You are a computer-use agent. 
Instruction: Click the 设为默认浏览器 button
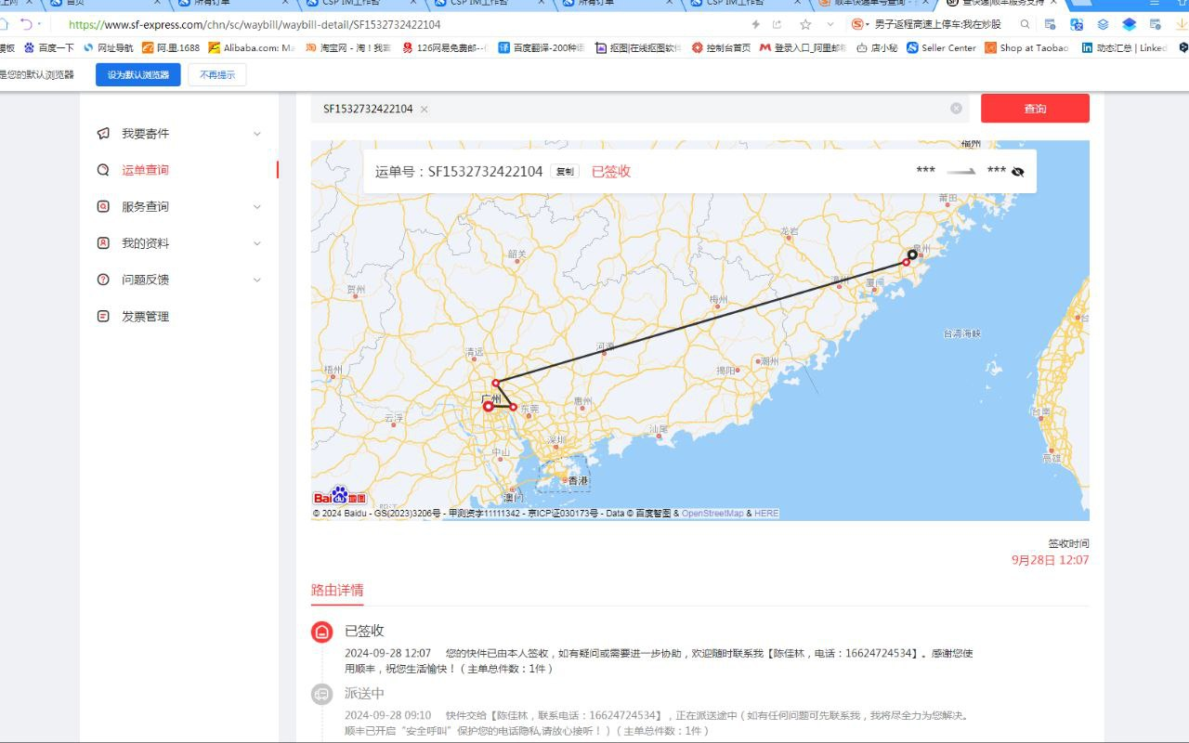coord(137,74)
